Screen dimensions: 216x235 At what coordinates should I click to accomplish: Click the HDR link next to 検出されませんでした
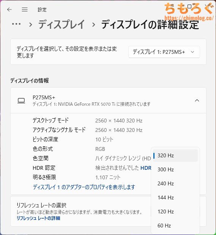click(x=146, y=168)
